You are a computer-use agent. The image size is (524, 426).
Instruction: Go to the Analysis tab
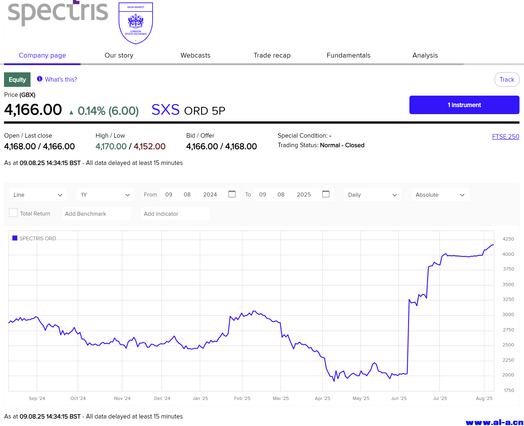pos(425,55)
